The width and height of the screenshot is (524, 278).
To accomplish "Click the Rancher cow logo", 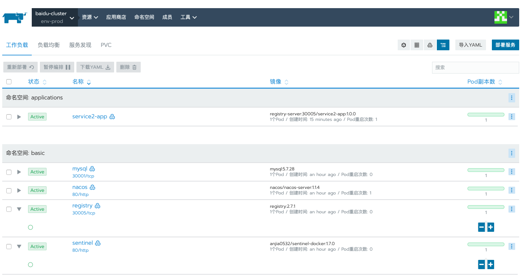I will point(15,17).
